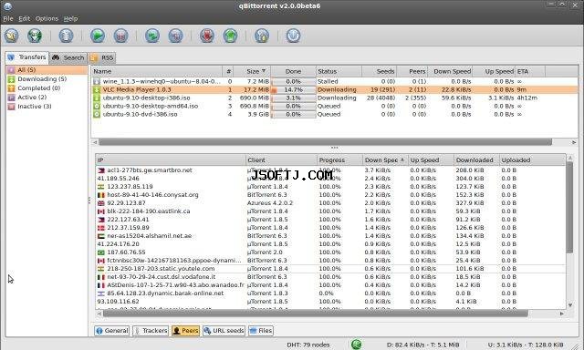
Task: Click the green up-arrow increase priority icon
Action: pyautogui.click(x=230, y=36)
